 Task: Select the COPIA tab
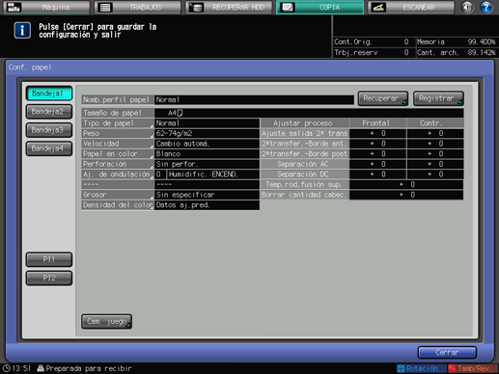320,7
